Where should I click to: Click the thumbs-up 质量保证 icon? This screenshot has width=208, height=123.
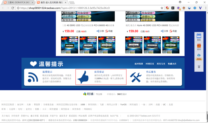click(83, 77)
